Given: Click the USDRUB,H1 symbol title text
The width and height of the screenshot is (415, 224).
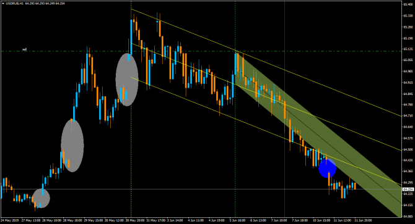Looking at the screenshot, I should click(15, 4).
